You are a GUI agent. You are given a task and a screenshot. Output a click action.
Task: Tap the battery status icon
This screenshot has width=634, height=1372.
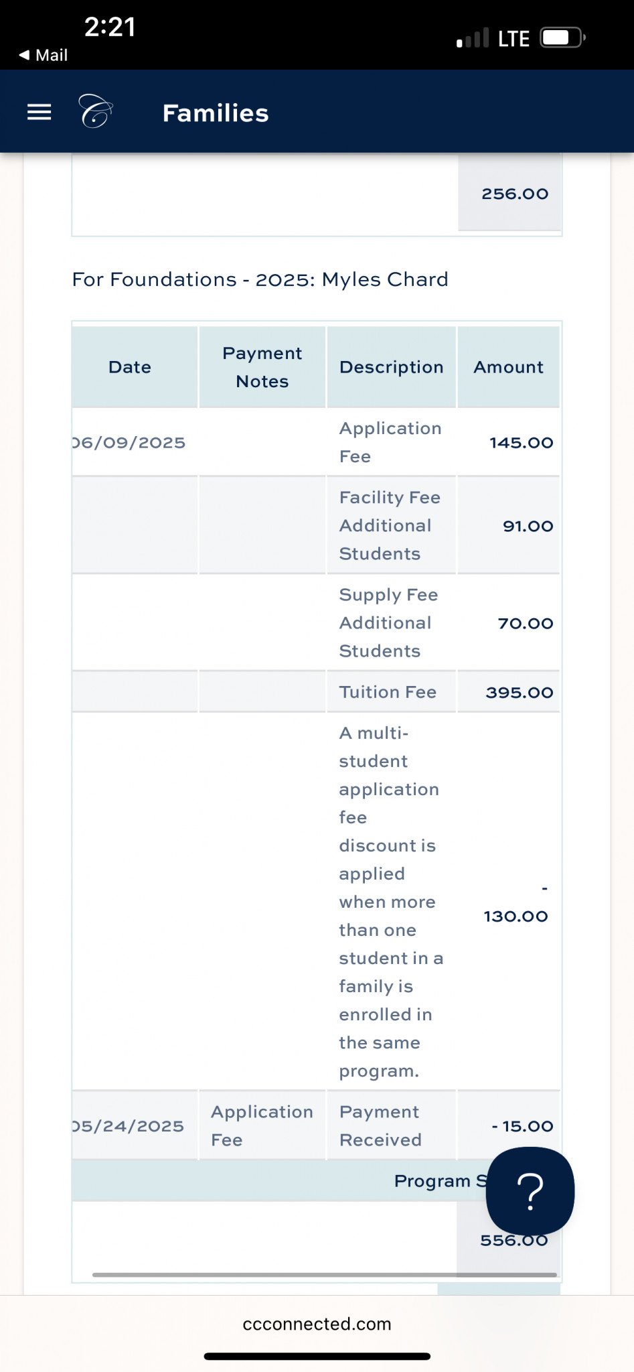[562, 38]
